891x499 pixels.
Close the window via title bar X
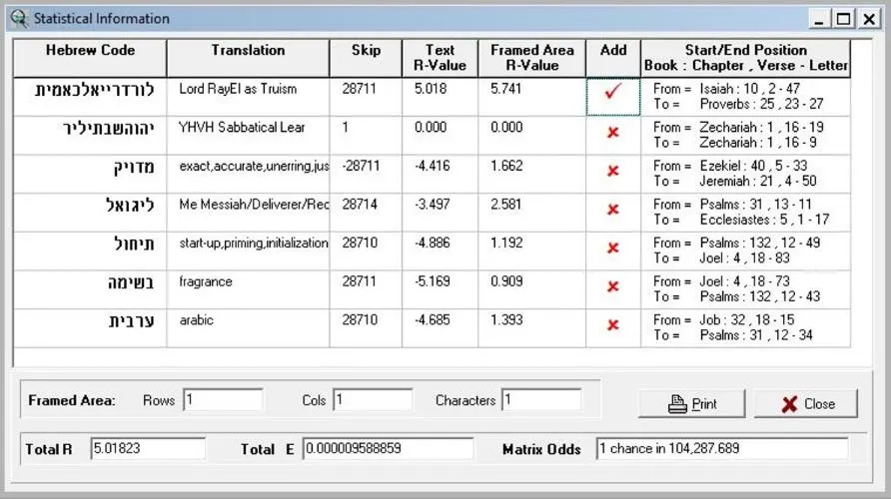(869, 19)
